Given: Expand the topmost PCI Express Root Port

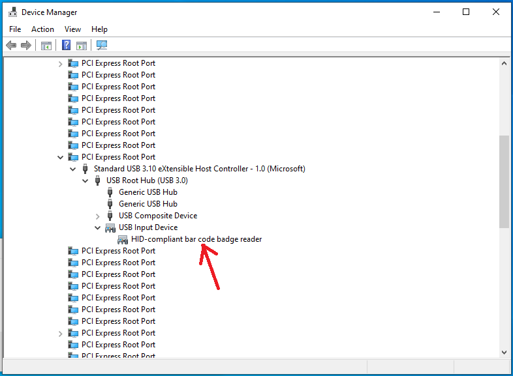Looking at the screenshot, I should coord(60,64).
